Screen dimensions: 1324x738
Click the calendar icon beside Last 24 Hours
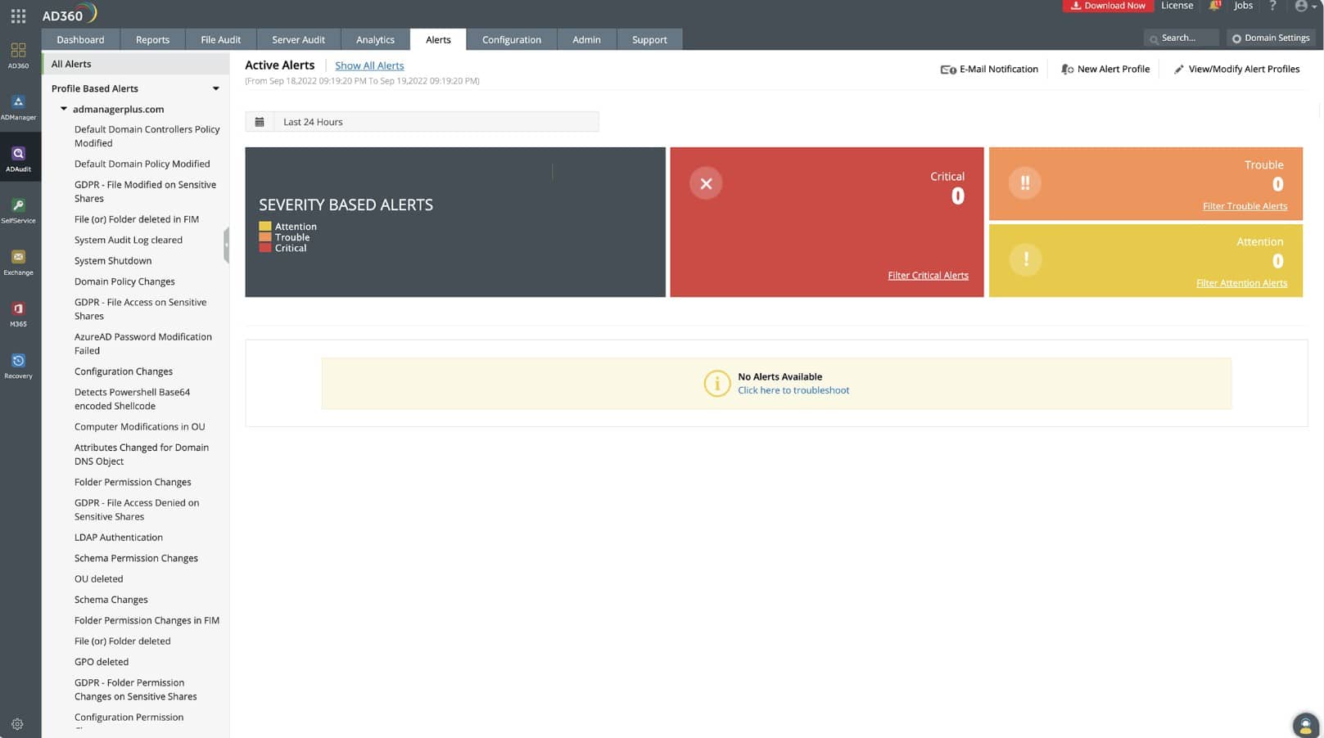click(x=260, y=122)
